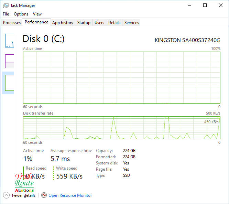
Task: Open the File menu
Action: (x=6, y=14)
